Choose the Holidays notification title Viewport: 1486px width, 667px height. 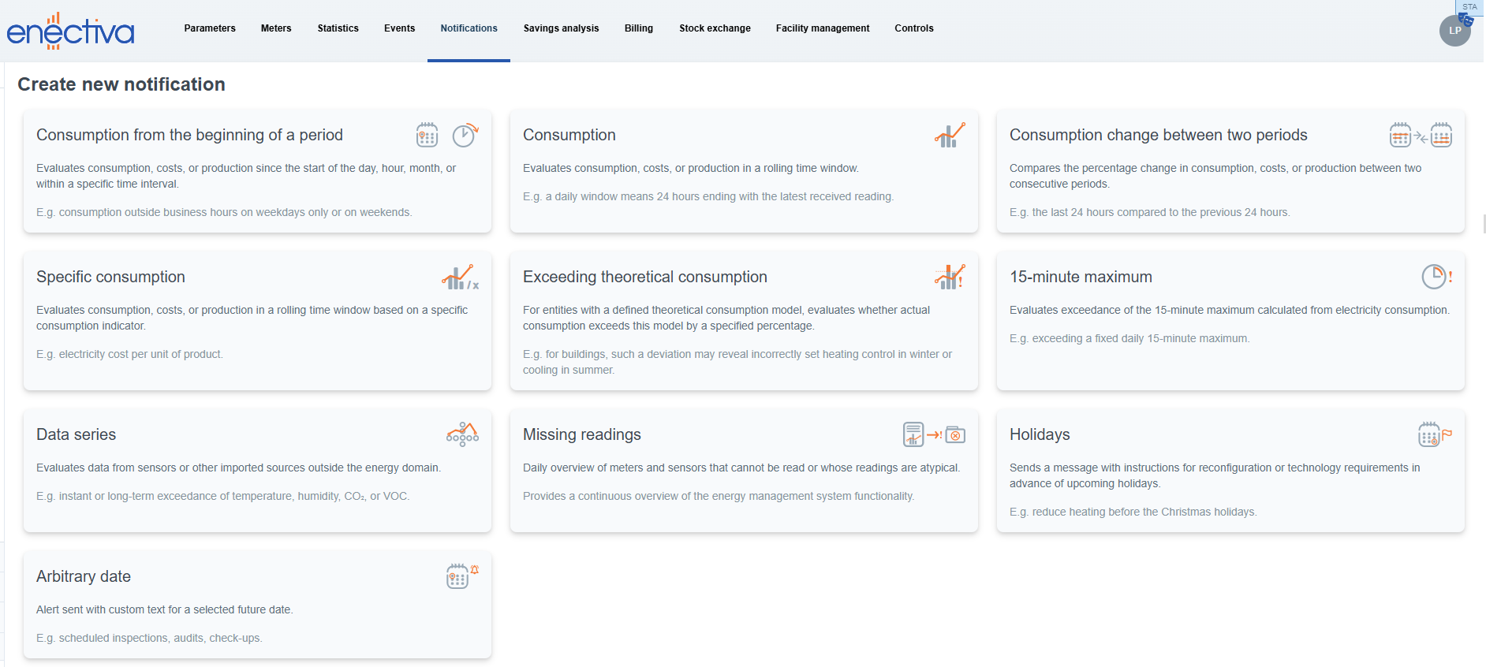(1040, 434)
